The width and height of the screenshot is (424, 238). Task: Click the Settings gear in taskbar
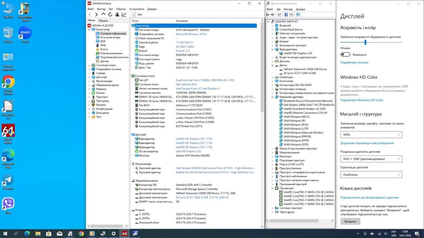click(x=114, y=233)
